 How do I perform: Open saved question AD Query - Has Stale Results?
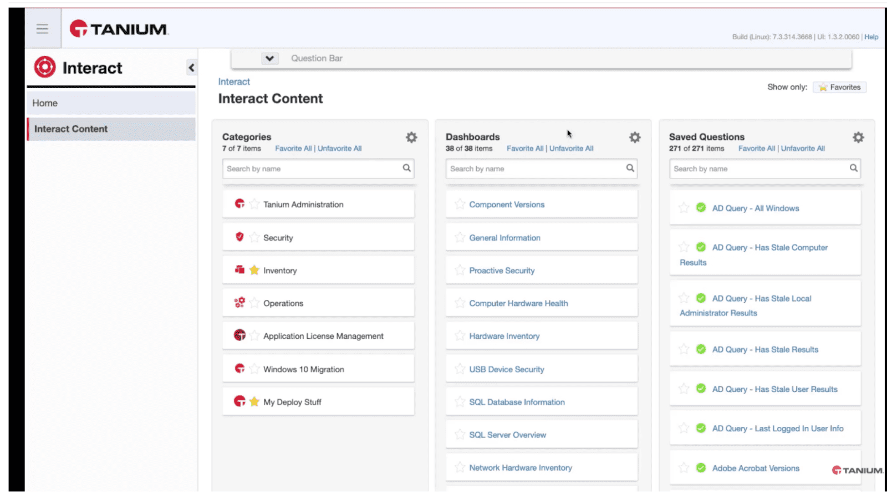click(765, 349)
